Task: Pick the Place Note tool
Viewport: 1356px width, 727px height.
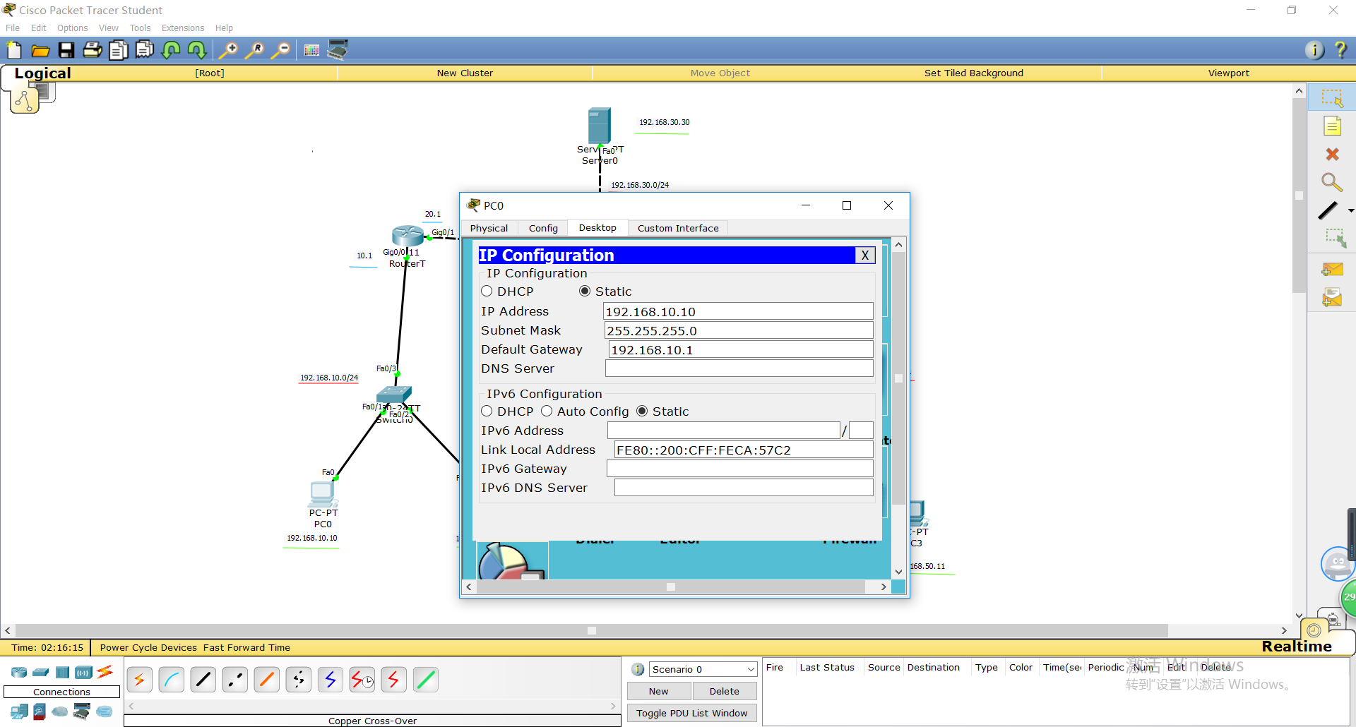Action: [x=1332, y=126]
